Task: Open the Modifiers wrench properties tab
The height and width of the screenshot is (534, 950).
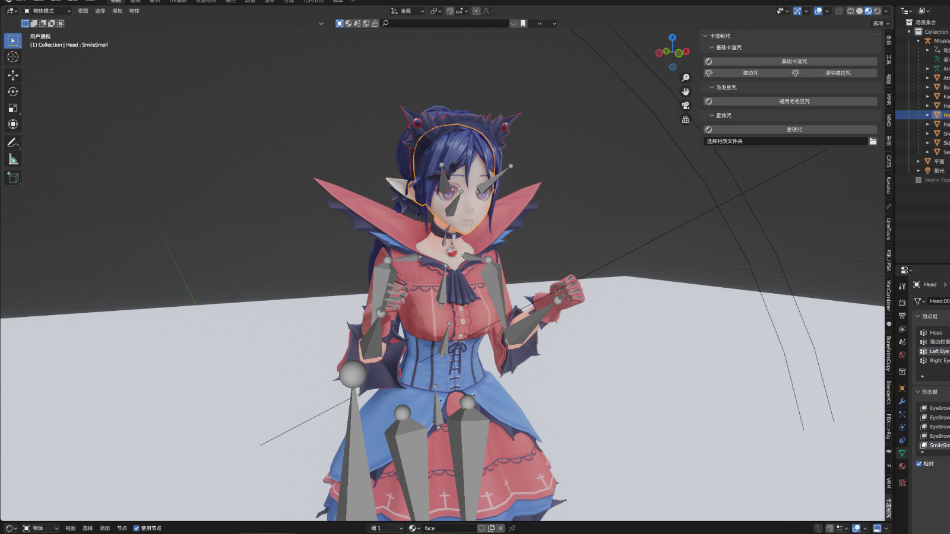Action: (x=902, y=401)
